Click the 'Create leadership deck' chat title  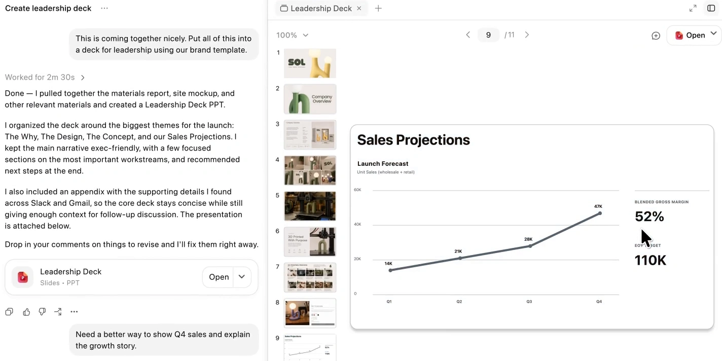[48, 8]
